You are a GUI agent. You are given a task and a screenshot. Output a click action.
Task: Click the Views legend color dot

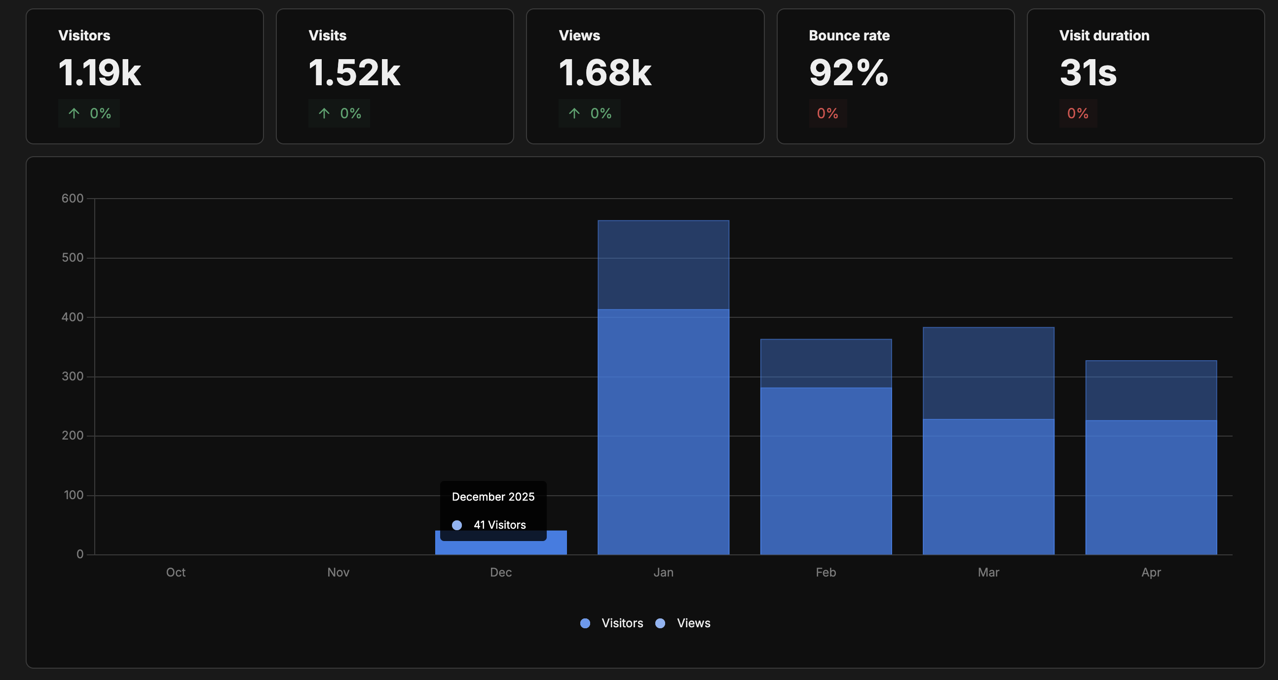click(x=660, y=623)
